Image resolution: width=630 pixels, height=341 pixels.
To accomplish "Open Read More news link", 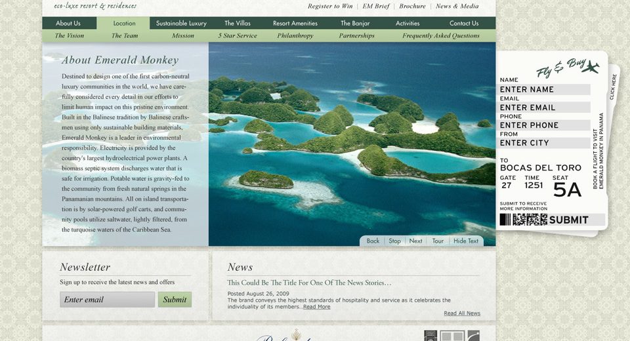I will 316,307.
